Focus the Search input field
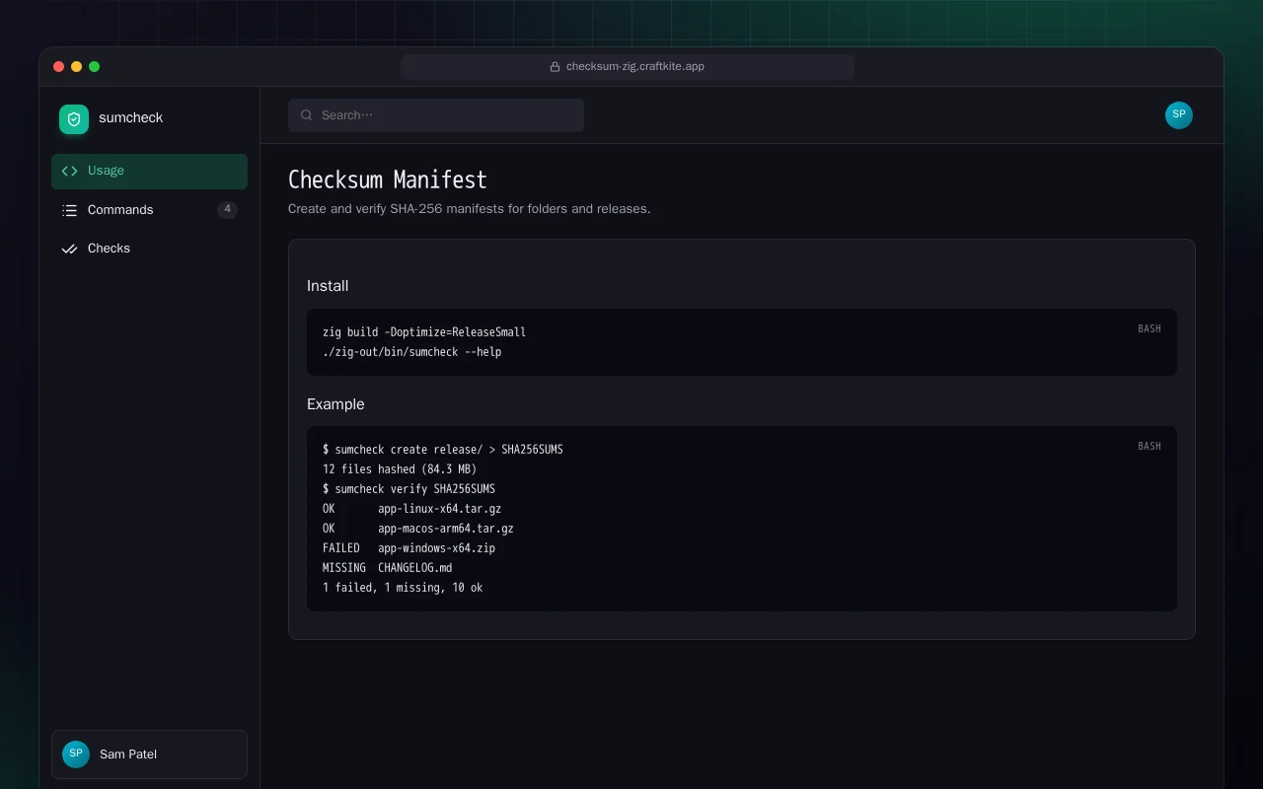This screenshot has width=1263, height=789. click(436, 115)
